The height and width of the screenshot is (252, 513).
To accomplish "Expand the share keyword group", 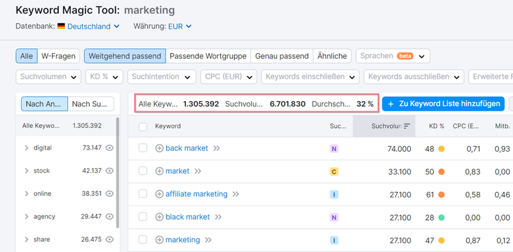I will click(27, 239).
